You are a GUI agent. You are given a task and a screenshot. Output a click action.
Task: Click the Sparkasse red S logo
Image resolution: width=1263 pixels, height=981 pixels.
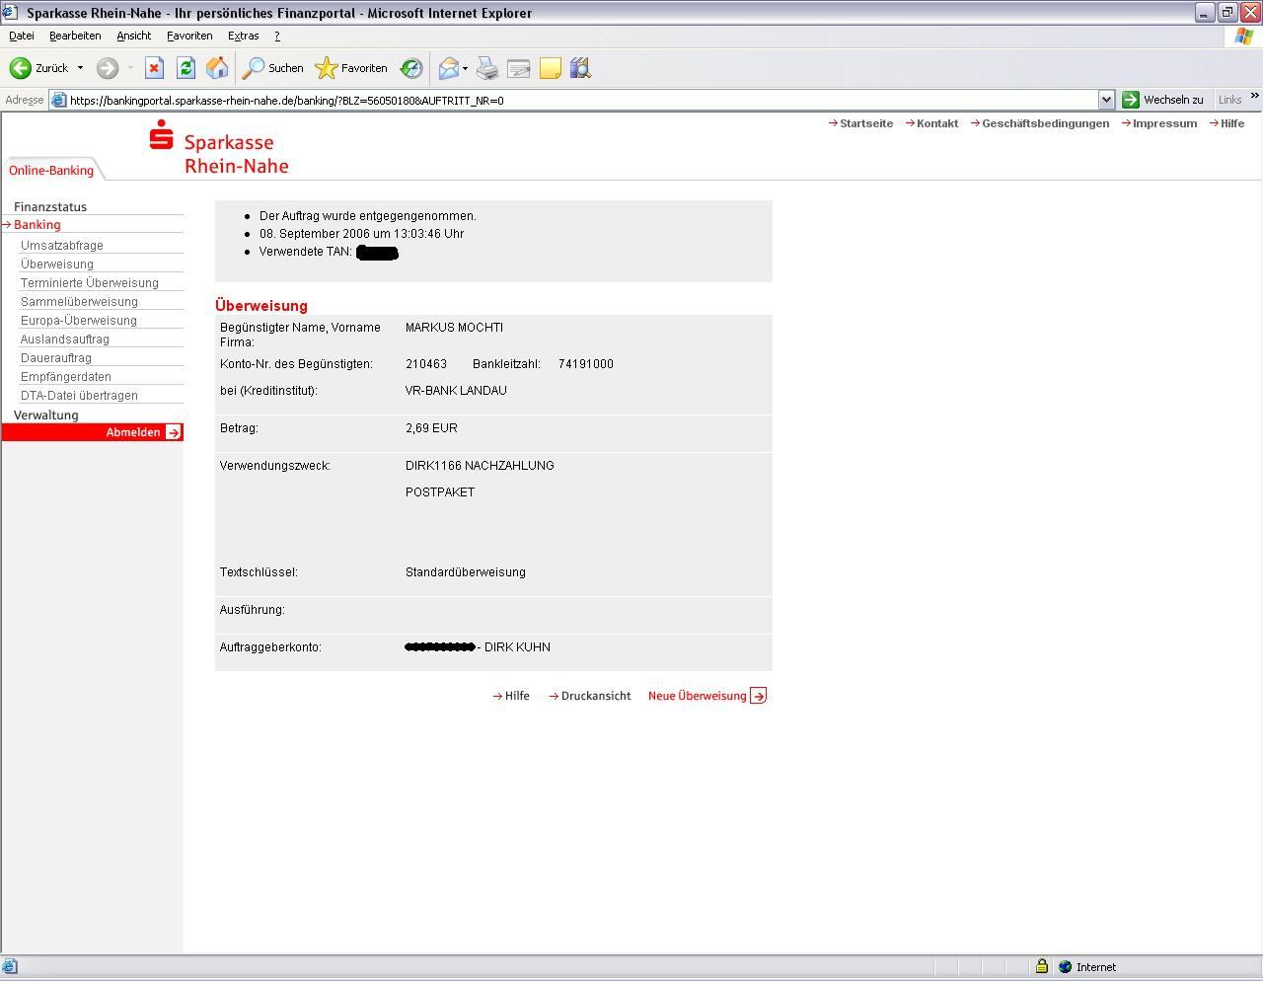[x=161, y=135]
